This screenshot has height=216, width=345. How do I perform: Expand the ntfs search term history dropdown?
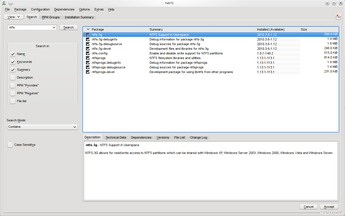click(54, 27)
